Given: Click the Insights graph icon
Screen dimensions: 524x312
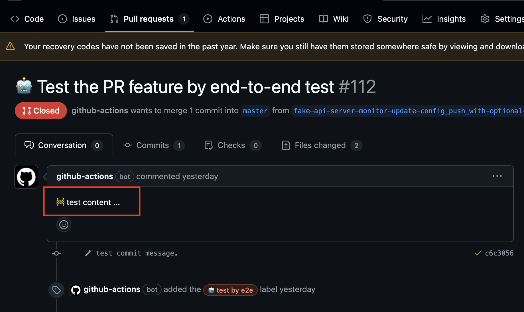Looking at the screenshot, I should click(427, 19).
